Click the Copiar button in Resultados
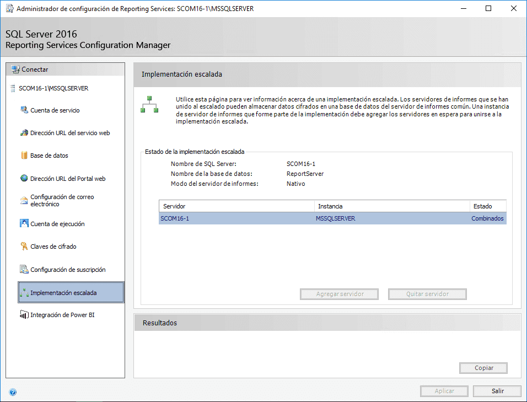527x402 pixels. (x=483, y=368)
